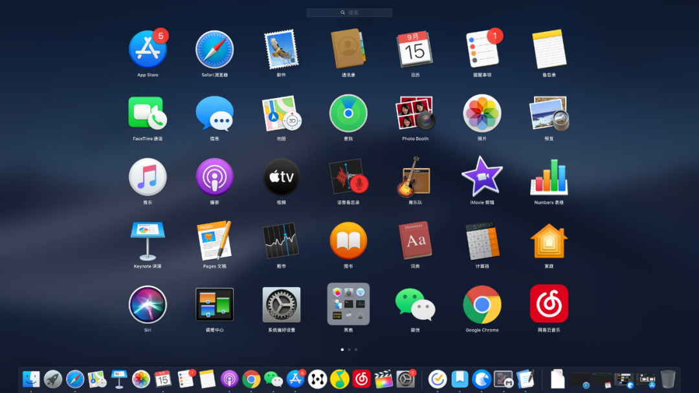Open App Store from the Launchpad grid
Image resolution: width=699 pixels, height=393 pixels.
coord(148,49)
